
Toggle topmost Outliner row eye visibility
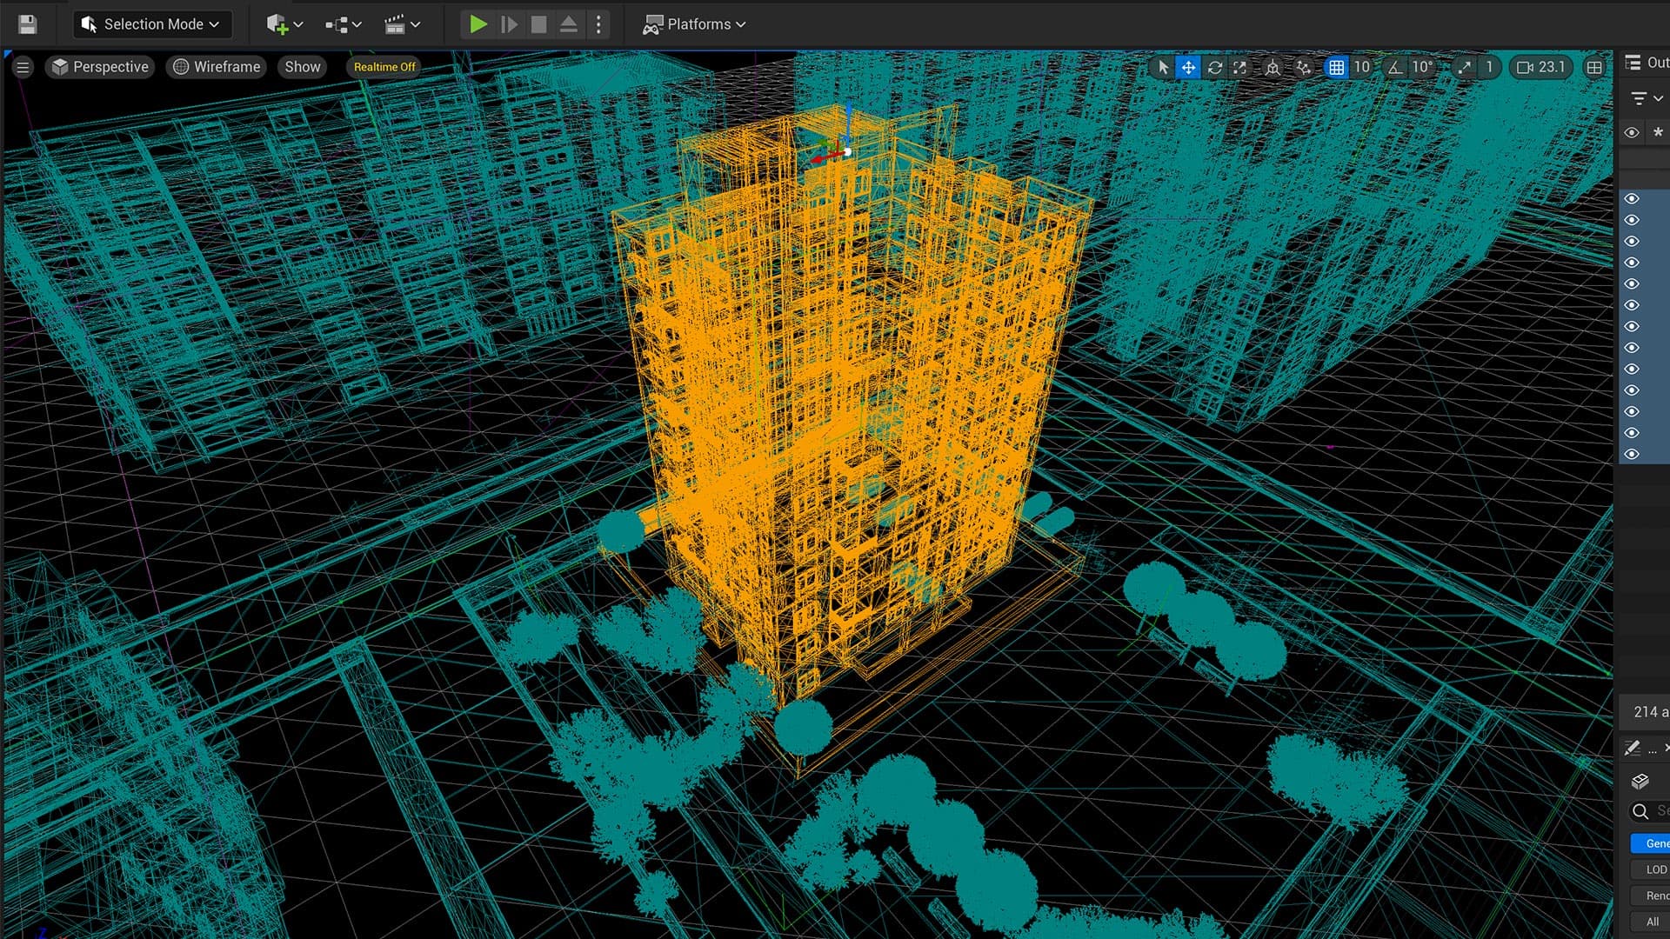click(1632, 198)
